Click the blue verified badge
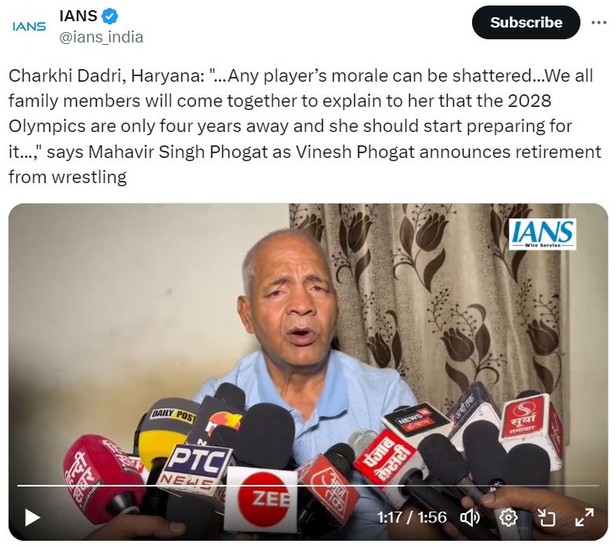The width and height of the screenshot is (615, 547). [x=110, y=17]
